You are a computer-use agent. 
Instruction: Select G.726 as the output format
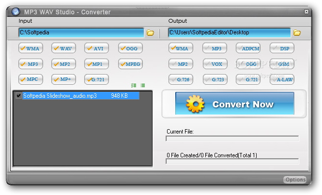[x=181, y=79]
